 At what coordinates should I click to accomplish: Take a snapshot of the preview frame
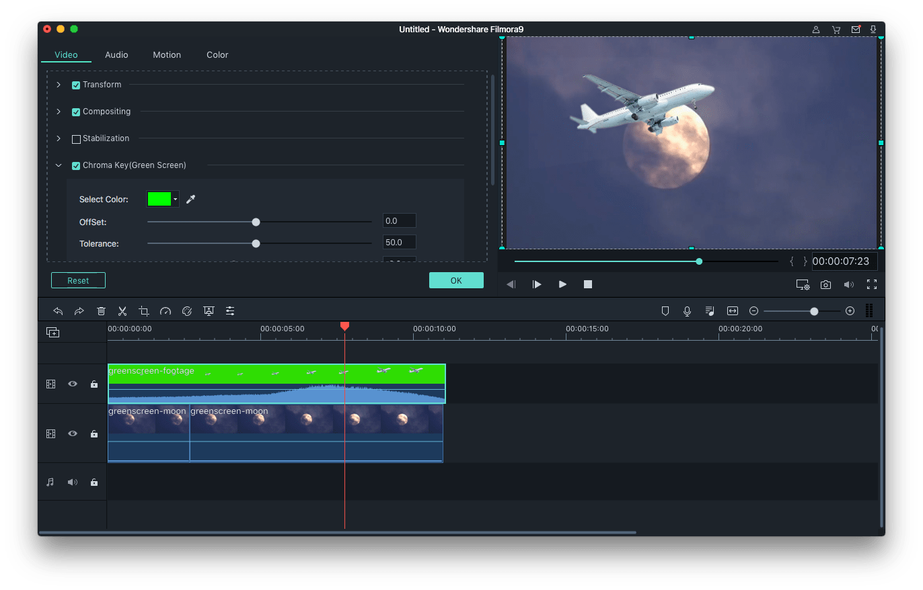825,284
